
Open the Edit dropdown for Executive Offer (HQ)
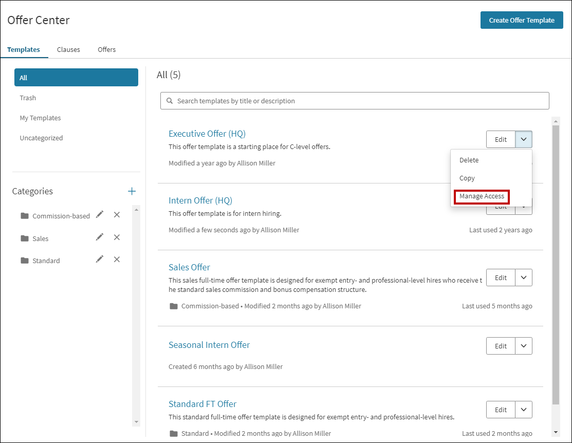pyautogui.click(x=523, y=139)
